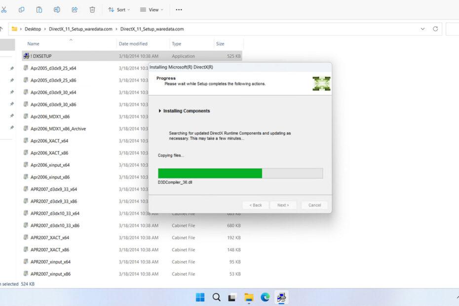Viewport: 459px width, 306px height.
Task: Select file APR2007_d3dx9_33_x64
Action: [x=54, y=189]
